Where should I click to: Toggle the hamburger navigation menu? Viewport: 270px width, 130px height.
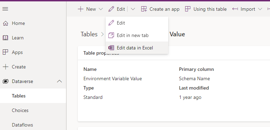(x=5, y=9)
